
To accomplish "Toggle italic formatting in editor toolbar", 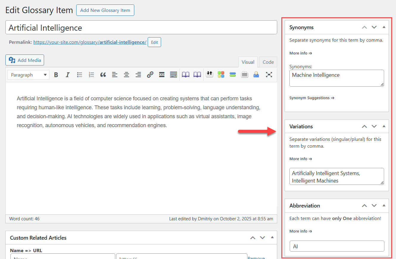I will (x=68, y=75).
